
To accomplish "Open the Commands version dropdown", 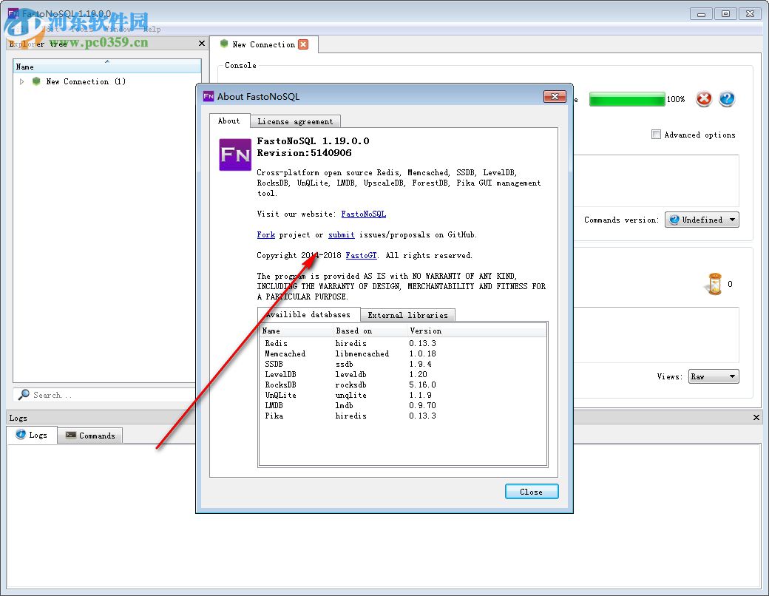I will [x=702, y=220].
